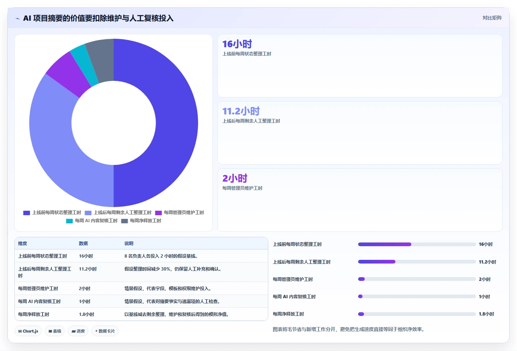Click the 1小时 value beside progress bar
517x351 pixels.
point(484,297)
